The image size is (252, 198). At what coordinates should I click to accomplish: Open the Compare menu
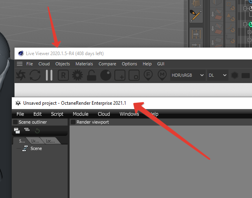pyautogui.click(x=107, y=64)
